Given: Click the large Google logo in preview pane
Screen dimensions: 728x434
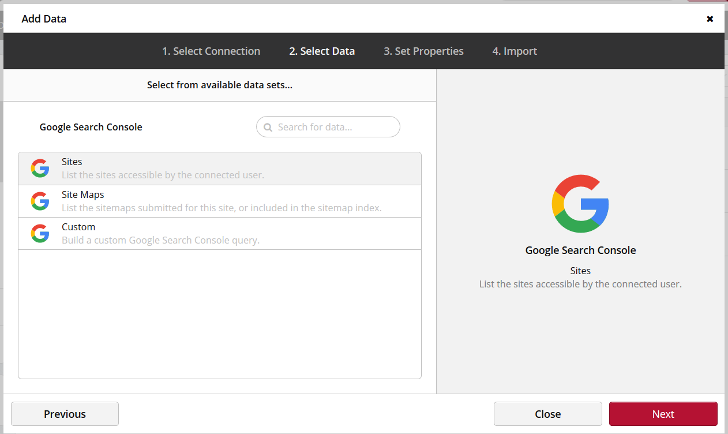Looking at the screenshot, I should point(580,204).
